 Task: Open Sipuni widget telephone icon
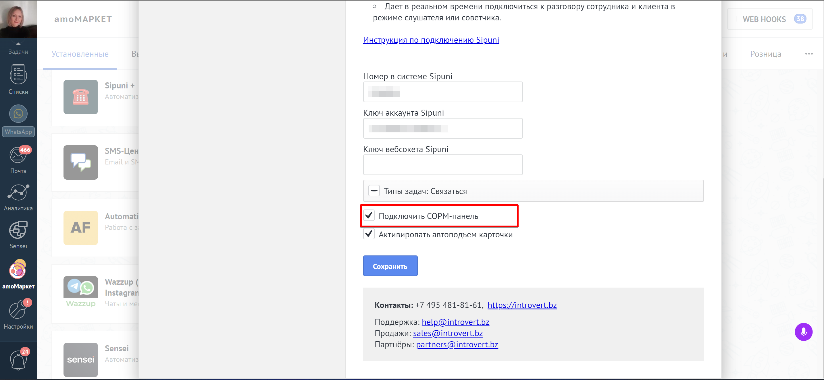[x=81, y=97]
